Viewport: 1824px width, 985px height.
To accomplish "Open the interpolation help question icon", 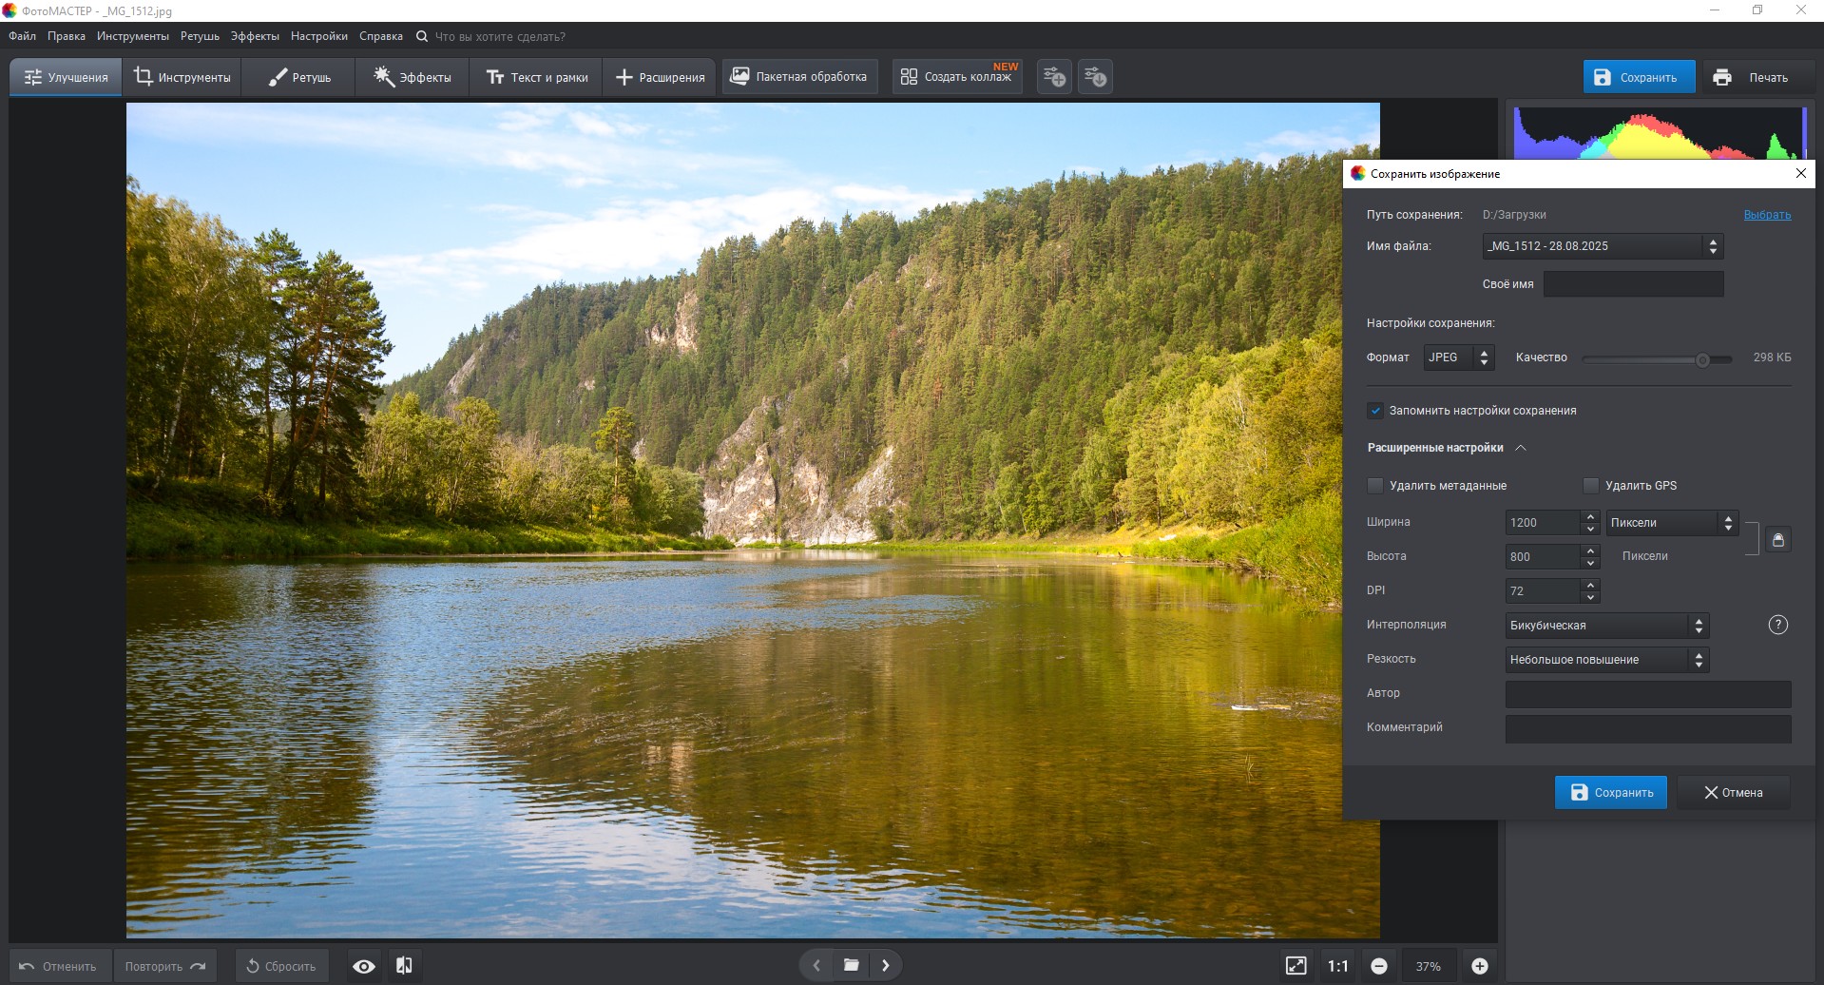I will click(x=1777, y=625).
